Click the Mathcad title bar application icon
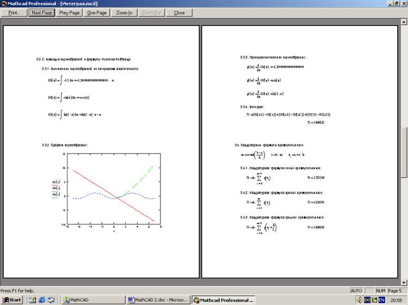This screenshot has height=305, width=408. [4, 4]
